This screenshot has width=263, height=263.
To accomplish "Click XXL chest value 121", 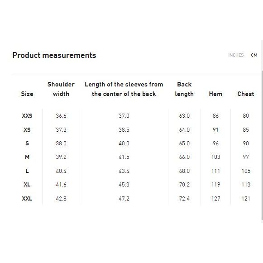I will (x=246, y=199).
